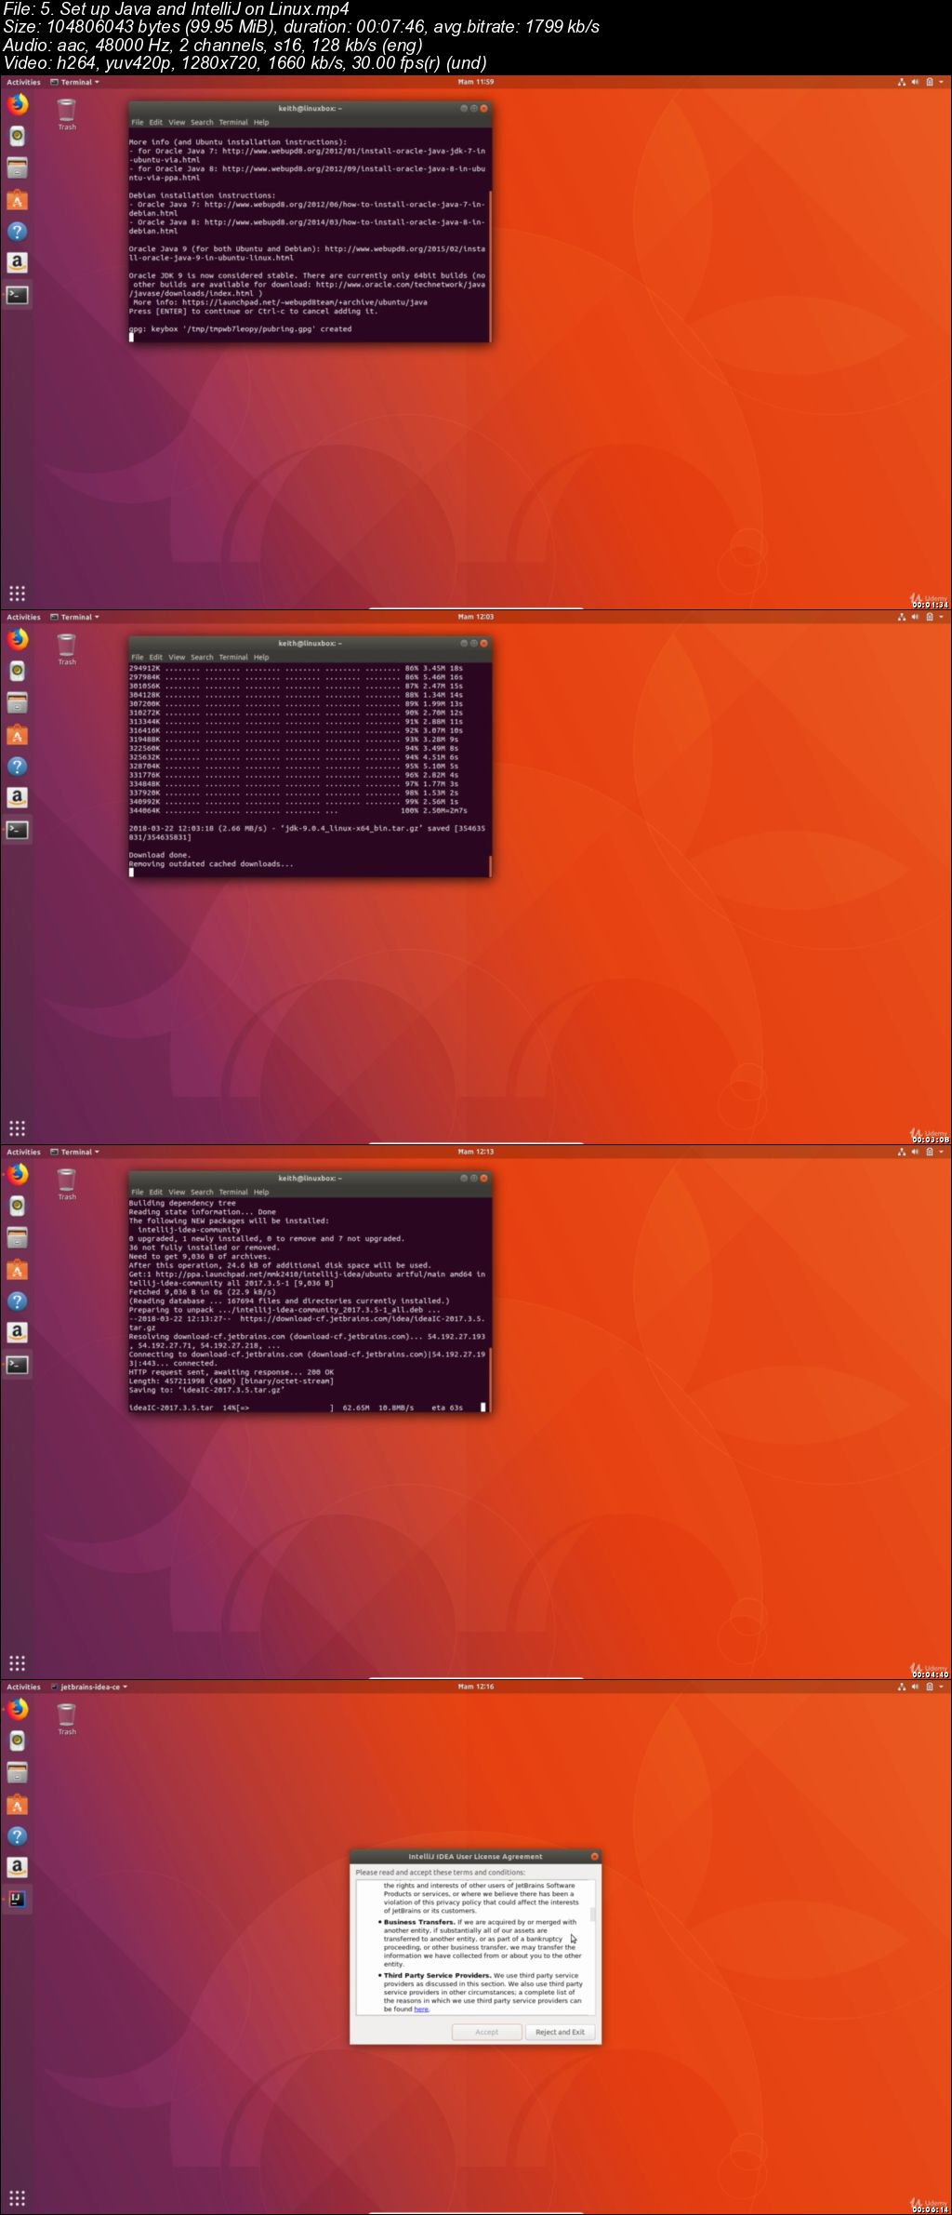The image size is (952, 2215).
Task: Open the Help menu in the 12:13 terminal window
Action: click(261, 1192)
